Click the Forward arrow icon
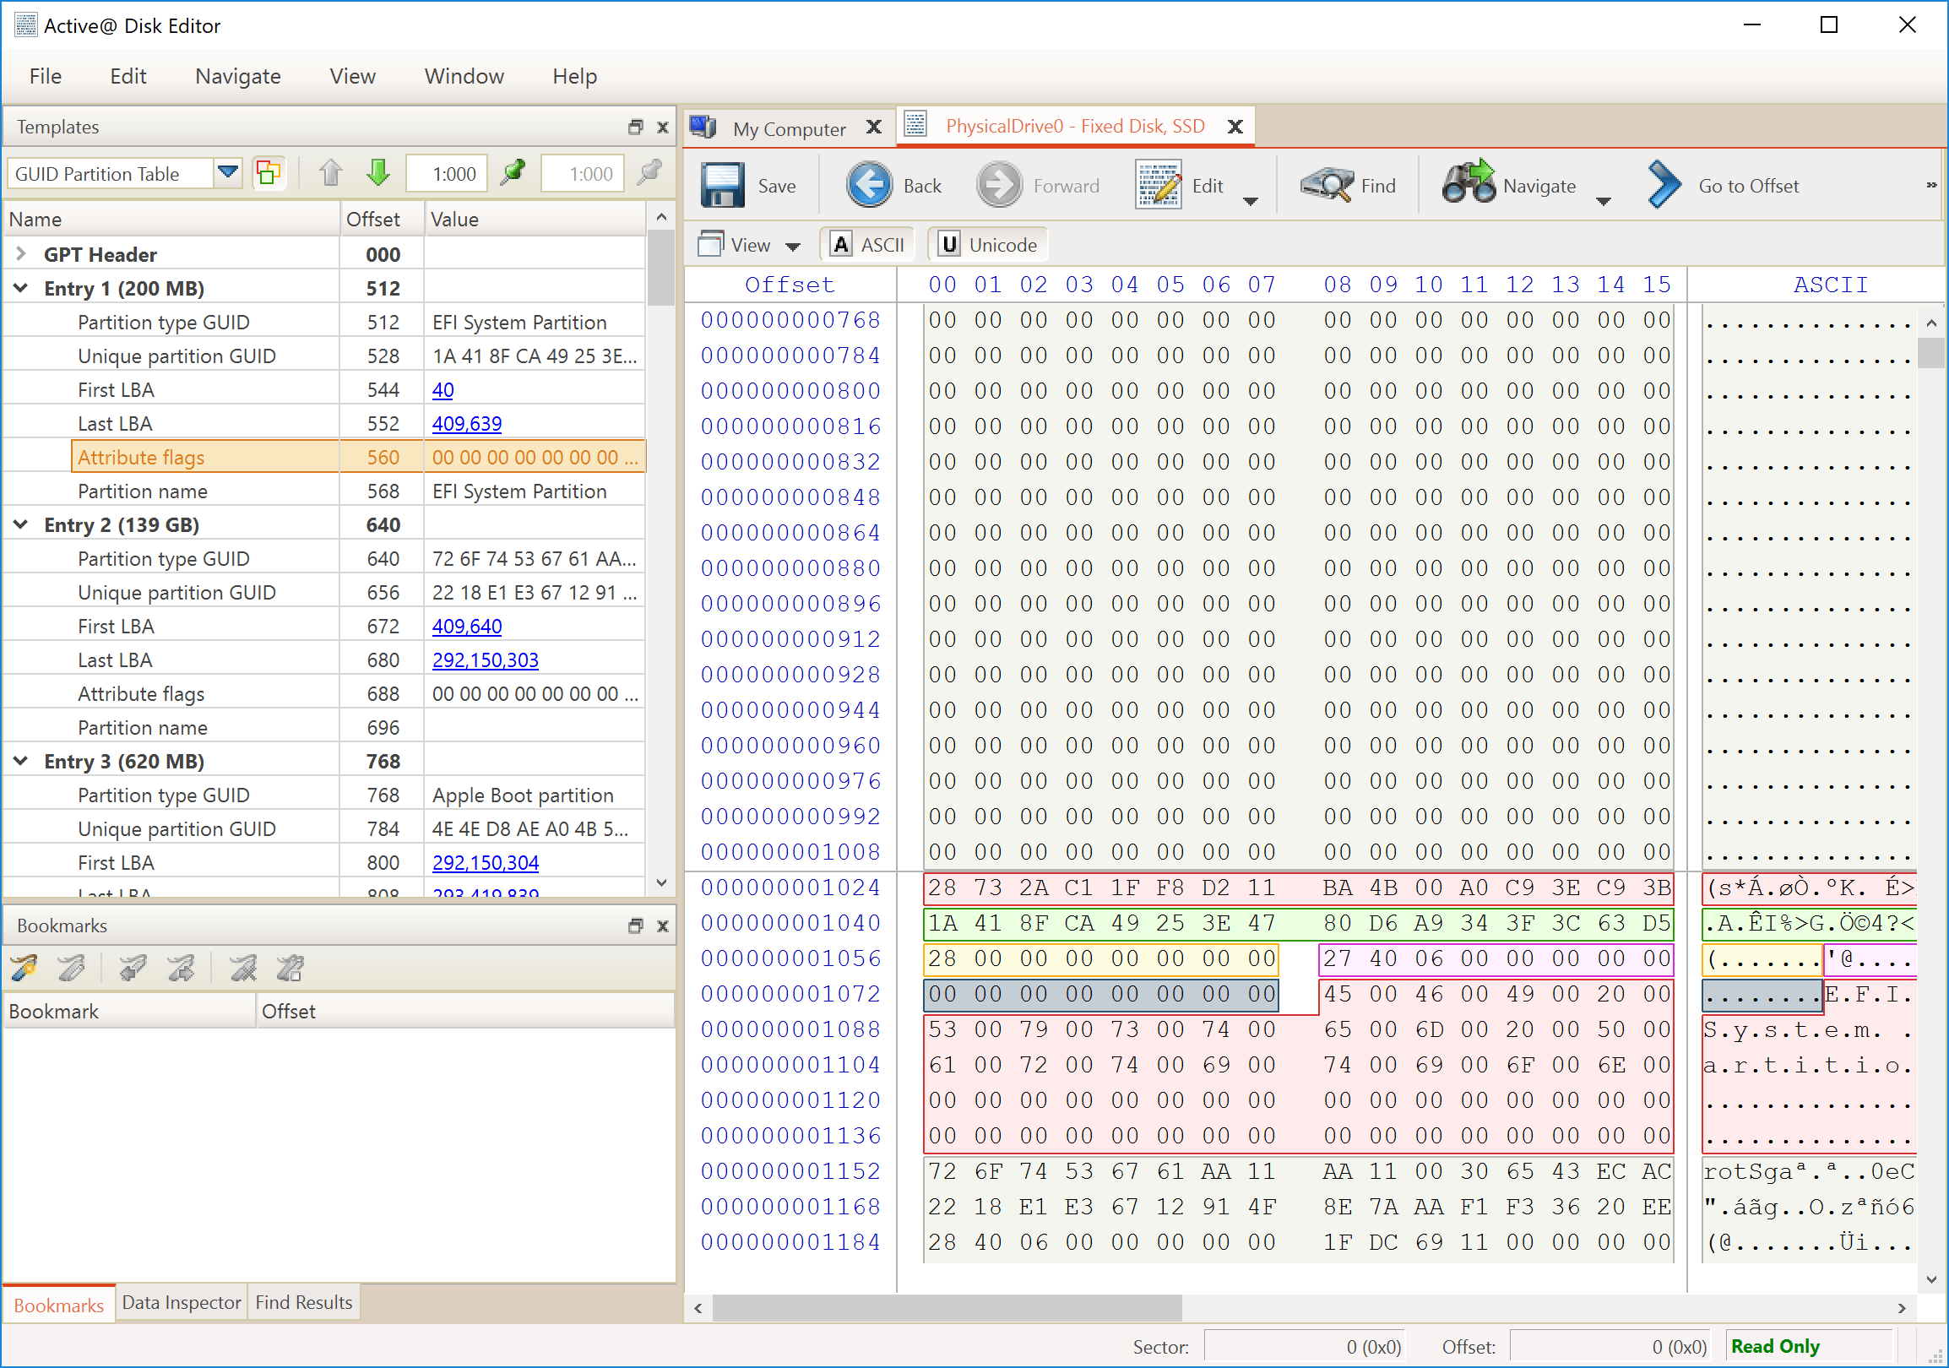 pos(999,185)
